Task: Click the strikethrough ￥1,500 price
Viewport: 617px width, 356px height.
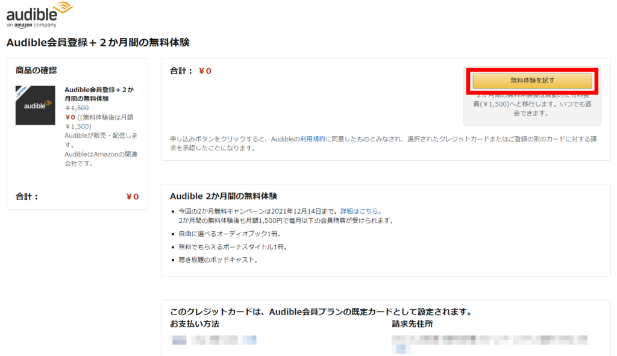Action: click(77, 108)
